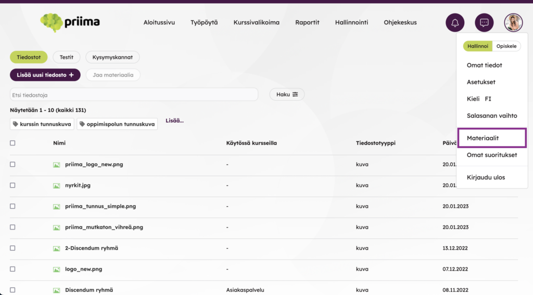Check the box for priima_mutkaton_vihreä.png
Image resolution: width=533 pixels, height=295 pixels.
point(12,227)
